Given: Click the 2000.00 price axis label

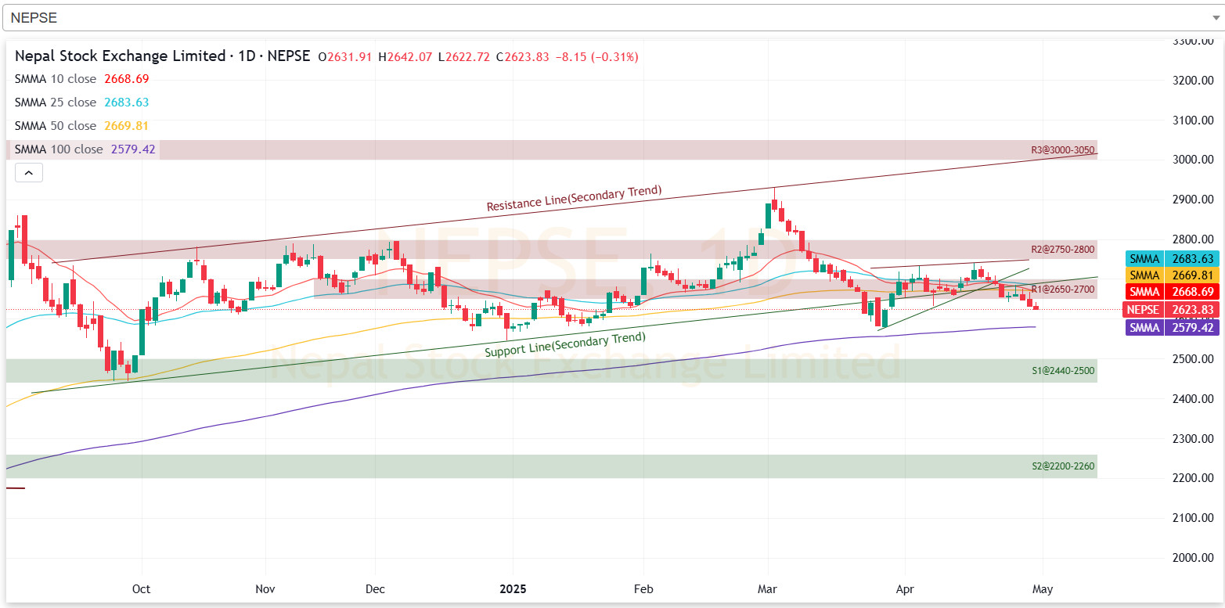Looking at the screenshot, I should 1193,558.
